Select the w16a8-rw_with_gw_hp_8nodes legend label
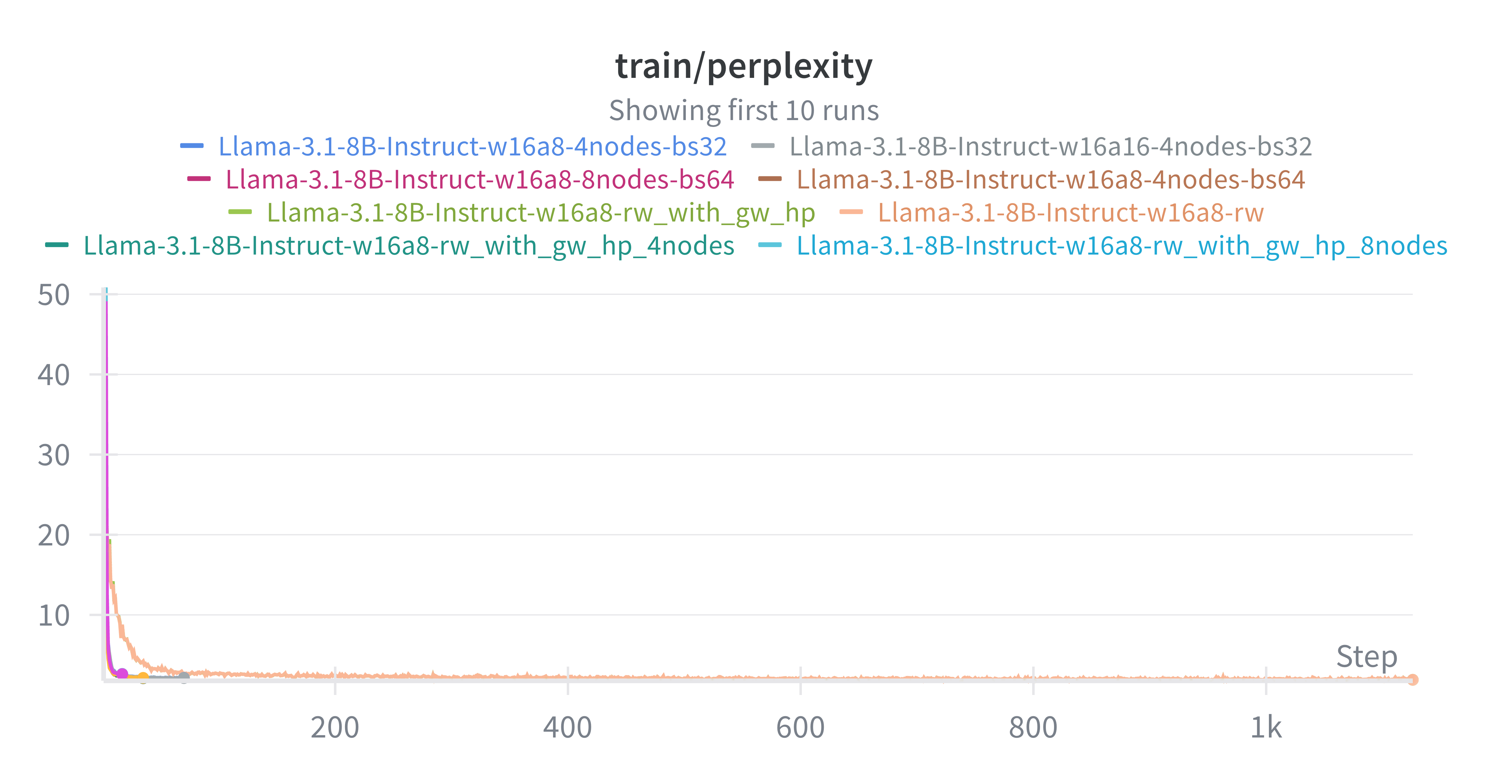Image resolution: width=1488 pixels, height=782 pixels. [1122, 245]
